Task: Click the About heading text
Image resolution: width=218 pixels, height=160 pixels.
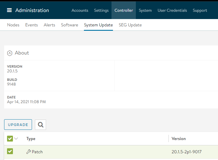Action: click(x=22, y=53)
